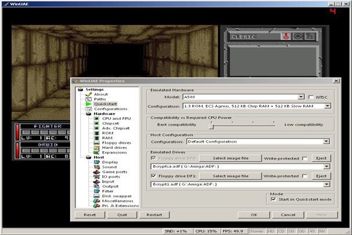Click Select image file for DF1
Screen dimensions: 352x235
(230, 176)
